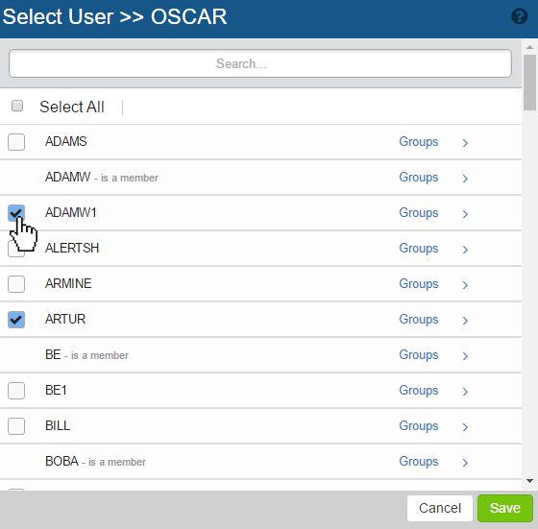Click the scrollbar up arrow
Viewport: 538px width, 529px height.
(x=529, y=47)
